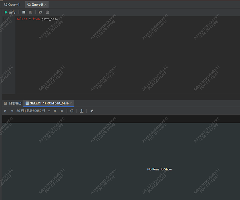Export results with download icon
Image resolution: width=240 pixels, height=200 pixels.
coord(82,111)
